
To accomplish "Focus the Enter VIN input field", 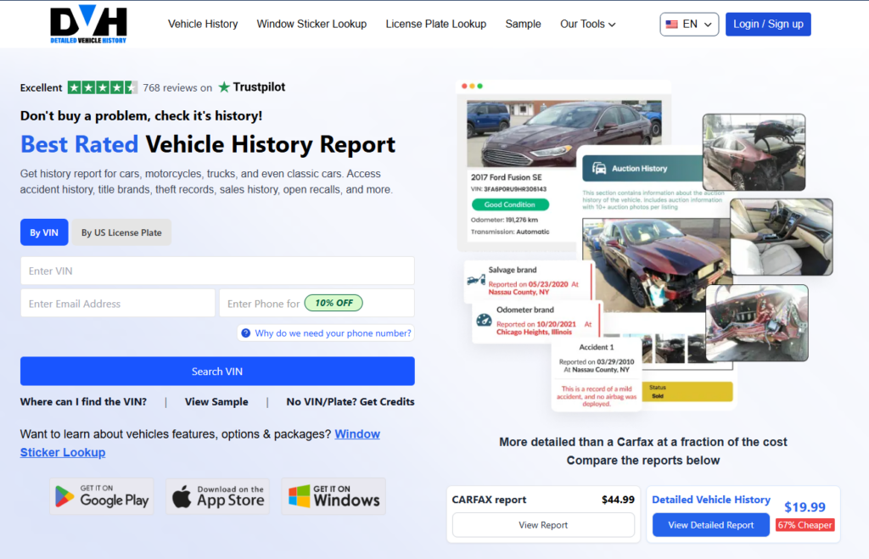I will 217,271.
